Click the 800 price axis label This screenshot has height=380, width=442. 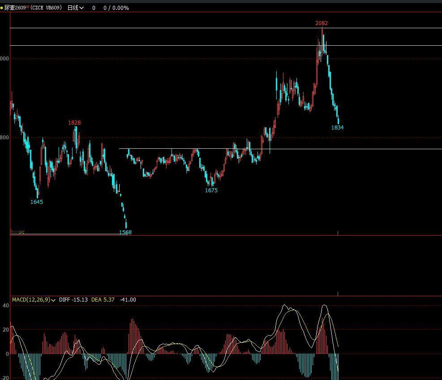tap(4, 138)
